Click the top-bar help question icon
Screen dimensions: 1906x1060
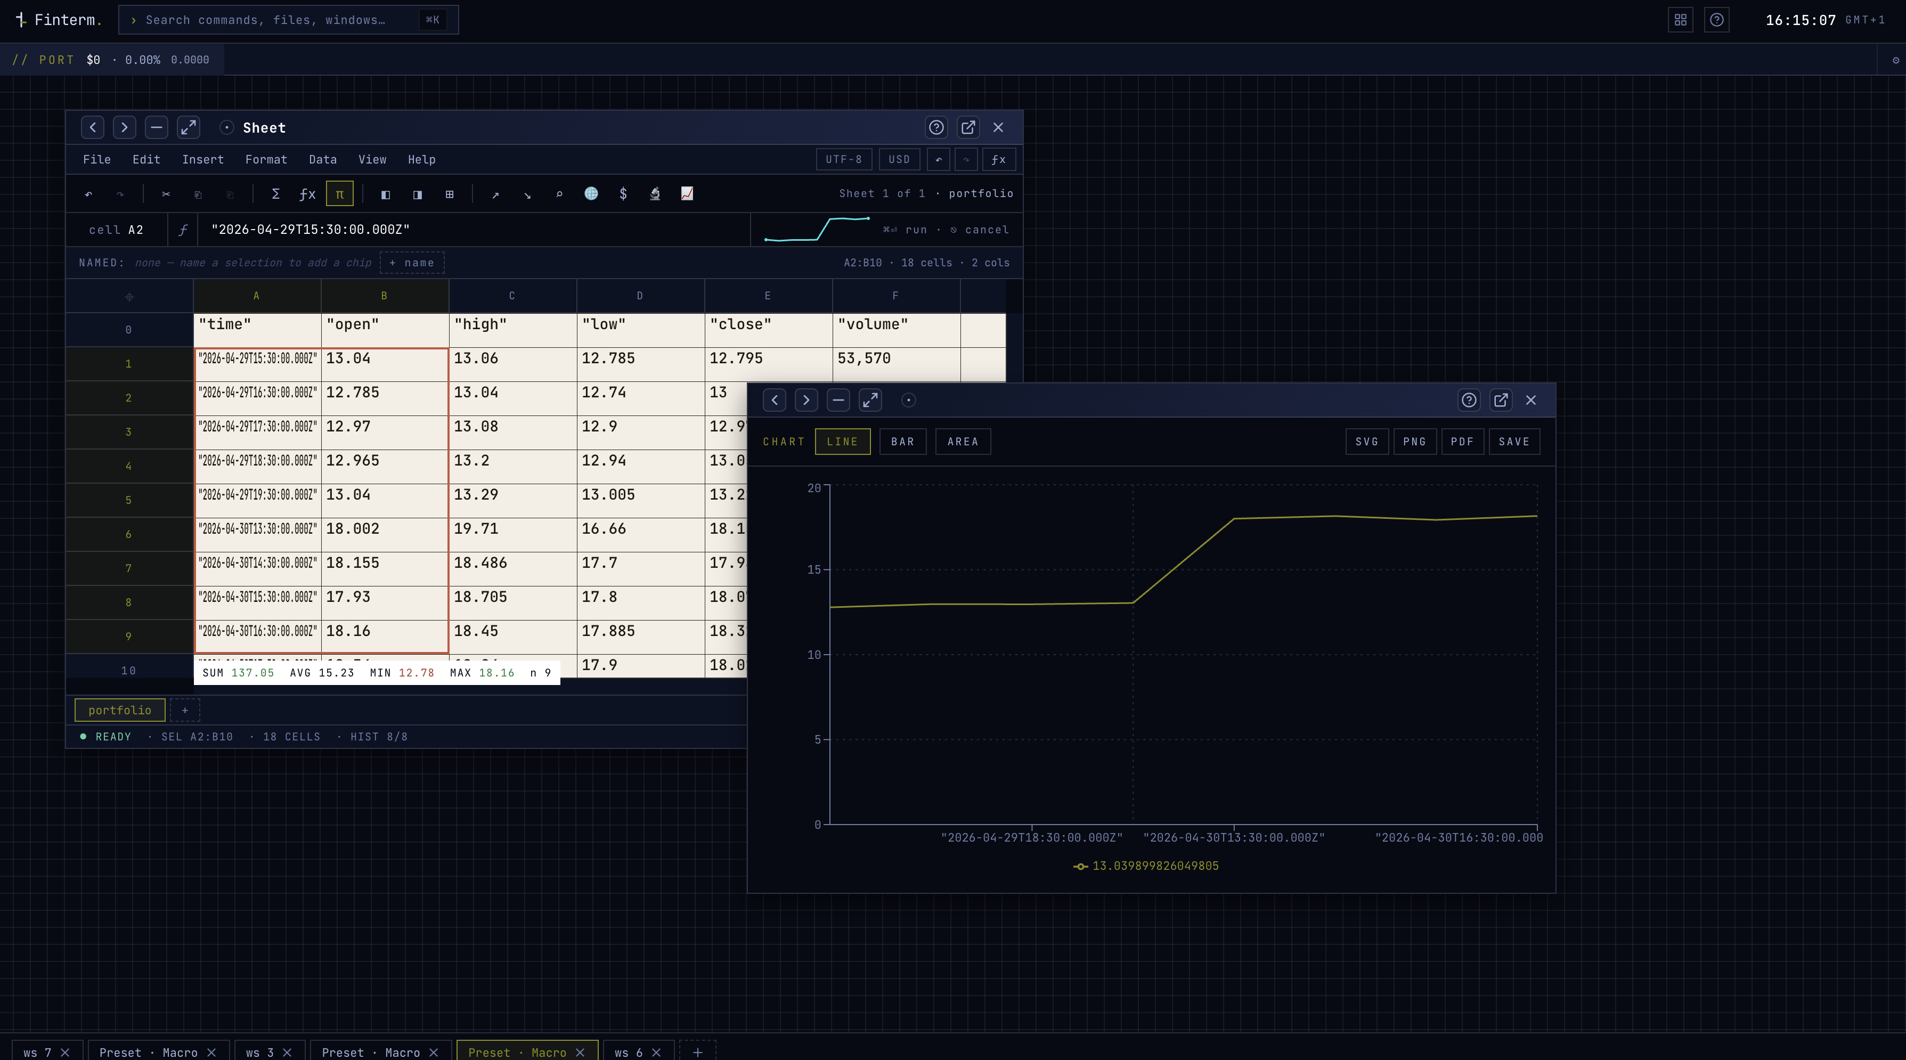pyautogui.click(x=1716, y=20)
